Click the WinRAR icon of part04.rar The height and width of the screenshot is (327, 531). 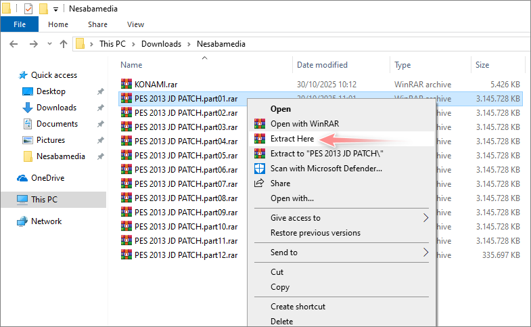coord(126,141)
